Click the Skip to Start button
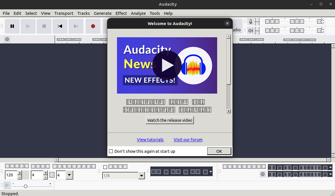Viewport: 335px width, 196px height. pos(60,26)
